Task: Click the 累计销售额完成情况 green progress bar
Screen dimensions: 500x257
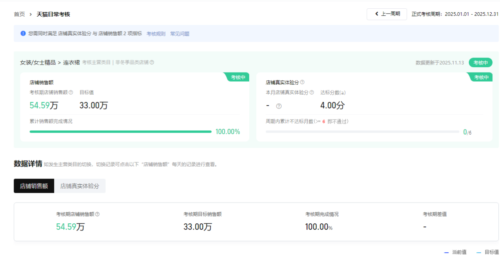Action: tap(120, 131)
